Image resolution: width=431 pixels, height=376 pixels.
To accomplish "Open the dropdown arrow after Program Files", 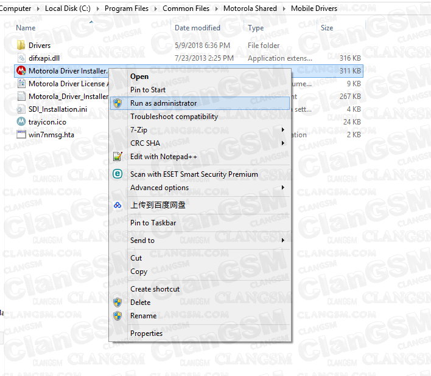I will pyautogui.click(x=156, y=9).
